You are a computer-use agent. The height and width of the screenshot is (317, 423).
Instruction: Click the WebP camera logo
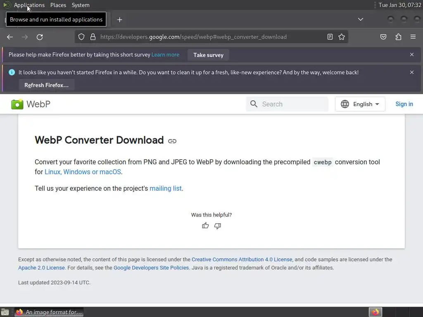17,104
